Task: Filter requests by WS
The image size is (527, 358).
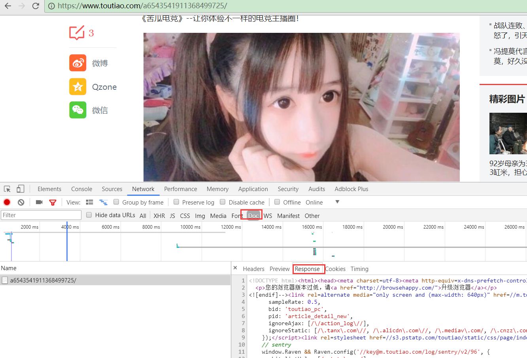Action: click(268, 216)
